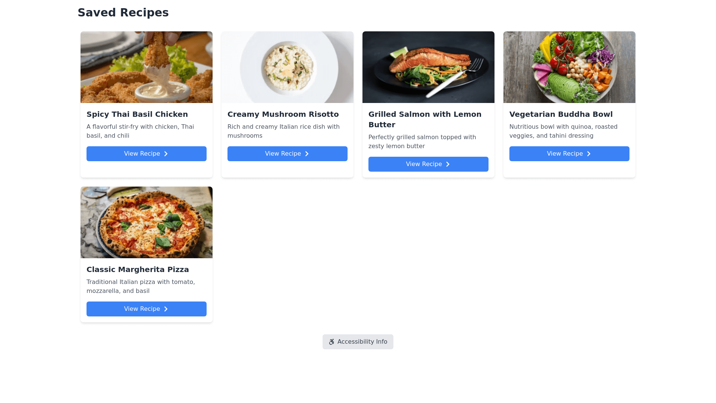Click chevron arrow on Grilled Salmon button
716x403 pixels.
pyautogui.click(x=448, y=164)
